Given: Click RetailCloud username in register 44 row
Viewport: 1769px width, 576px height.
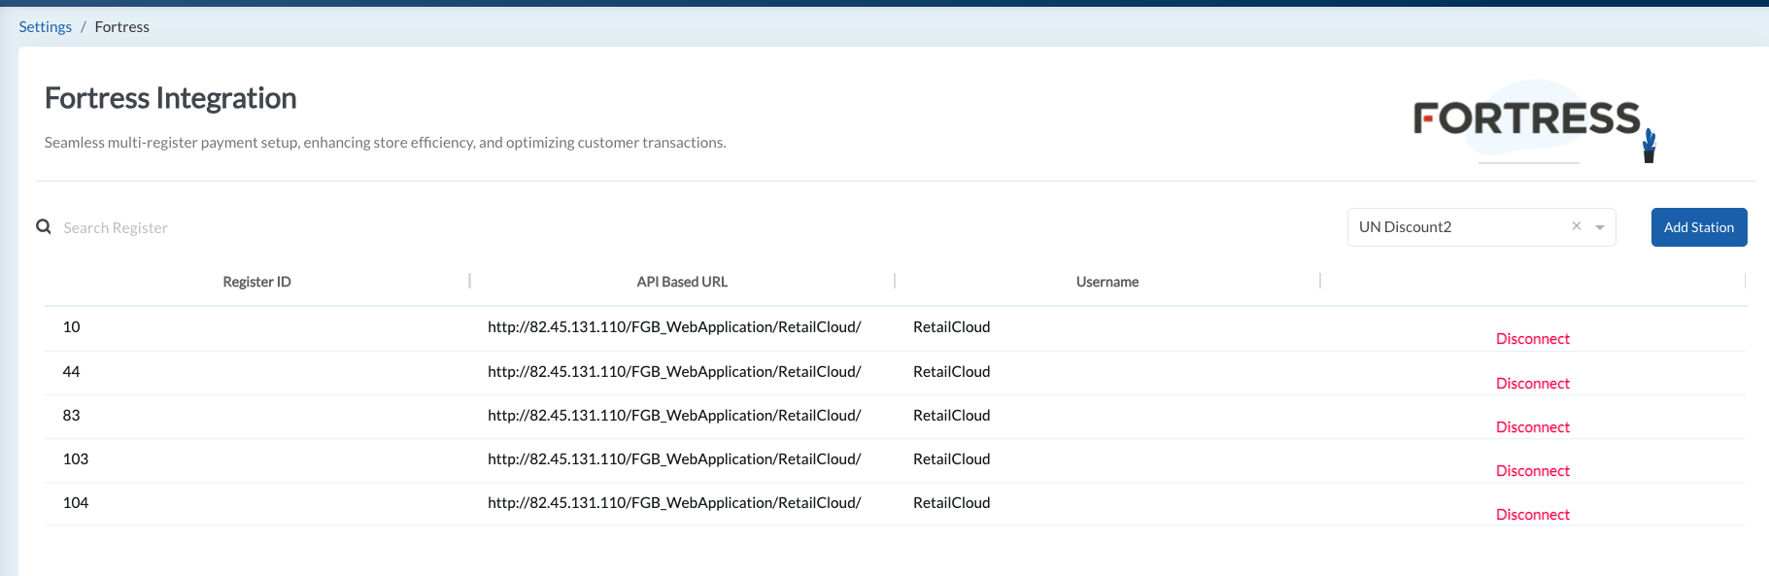Looking at the screenshot, I should (952, 372).
